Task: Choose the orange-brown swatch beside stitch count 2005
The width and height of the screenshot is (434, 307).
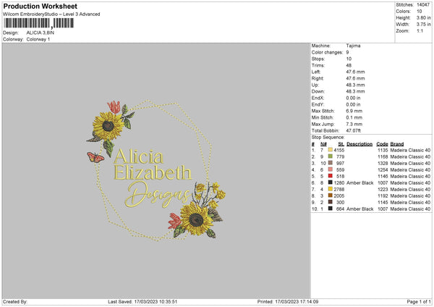Action: pos(331,195)
